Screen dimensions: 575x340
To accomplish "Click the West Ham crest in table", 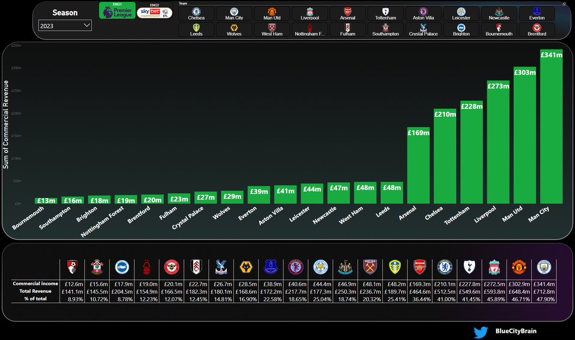I will pyautogui.click(x=369, y=267).
